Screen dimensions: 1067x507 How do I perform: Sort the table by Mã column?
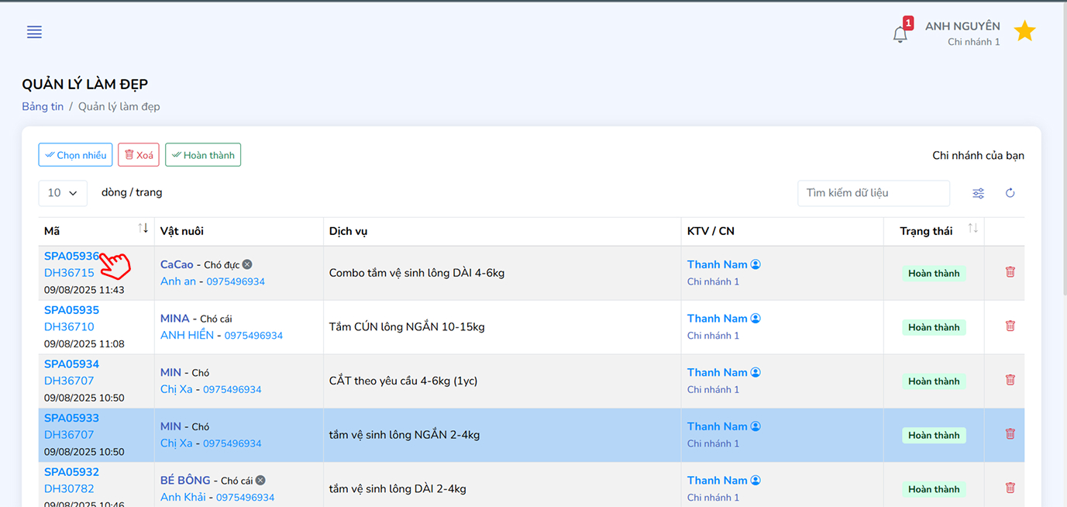click(x=143, y=229)
